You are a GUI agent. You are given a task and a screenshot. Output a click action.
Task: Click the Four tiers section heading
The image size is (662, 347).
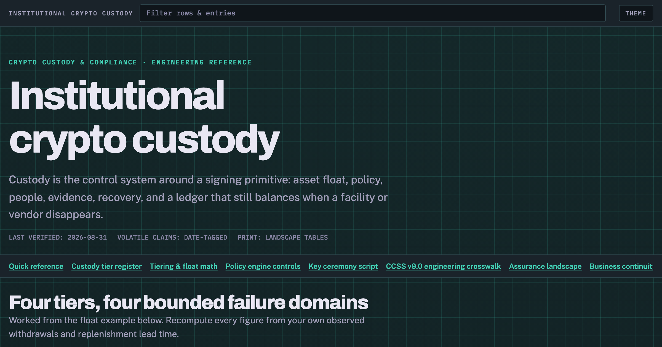click(189, 302)
